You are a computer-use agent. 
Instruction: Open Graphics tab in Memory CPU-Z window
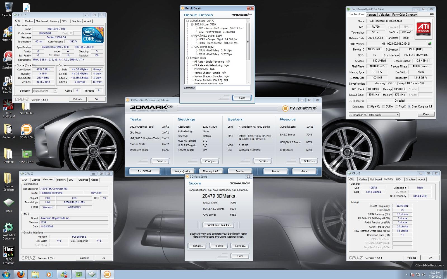coord(410,180)
